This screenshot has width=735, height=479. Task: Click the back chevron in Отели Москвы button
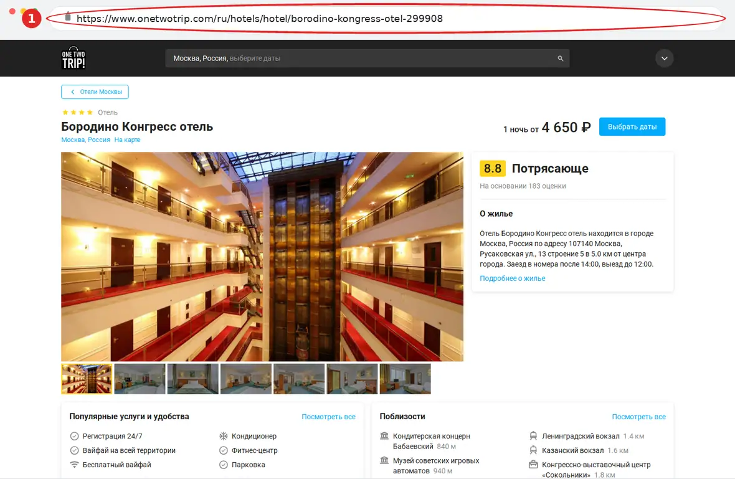click(73, 92)
